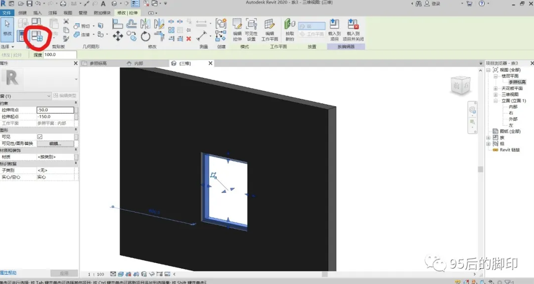Click the 深度 (Depth) input field

(x=60, y=55)
